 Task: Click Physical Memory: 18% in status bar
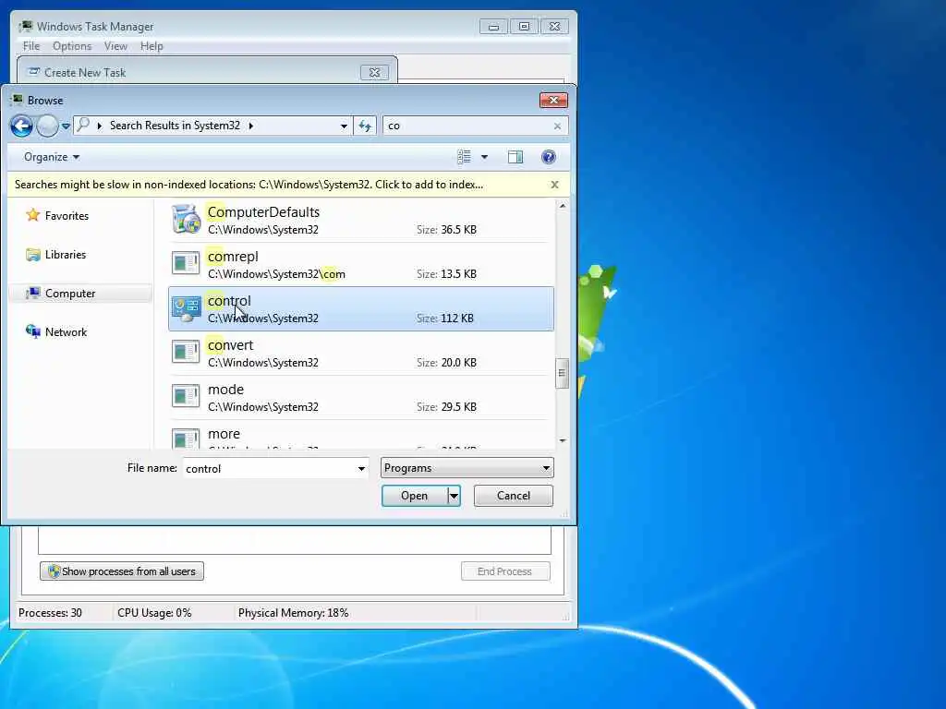click(293, 613)
